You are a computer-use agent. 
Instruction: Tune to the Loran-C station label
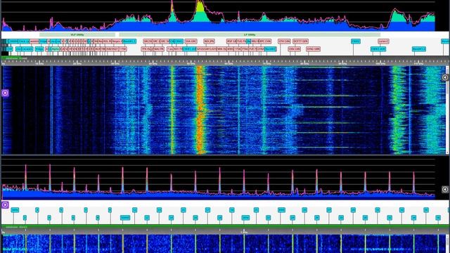click(383, 41)
